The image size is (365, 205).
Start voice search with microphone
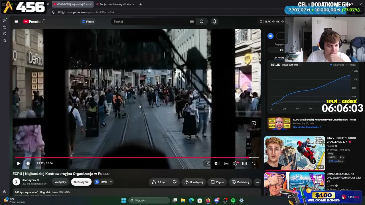coord(214,21)
